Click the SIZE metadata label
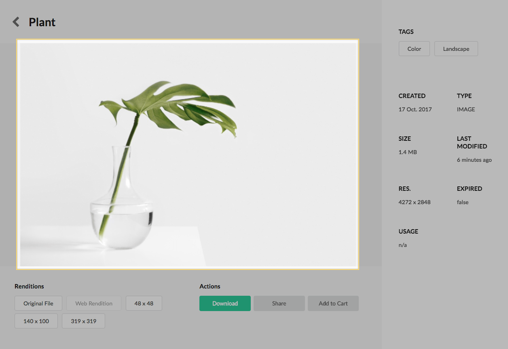The image size is (508, 349). click(x=405, y=139)
